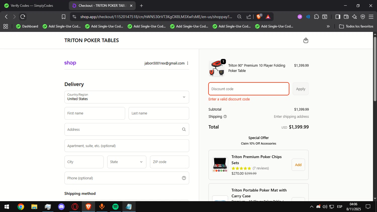Click the ESP language indicator
This screenshot has height=212, width=377.
point(340,207)
